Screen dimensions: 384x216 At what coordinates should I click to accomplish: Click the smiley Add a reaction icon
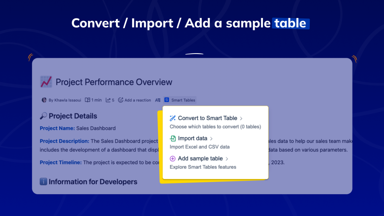point(121,100)
